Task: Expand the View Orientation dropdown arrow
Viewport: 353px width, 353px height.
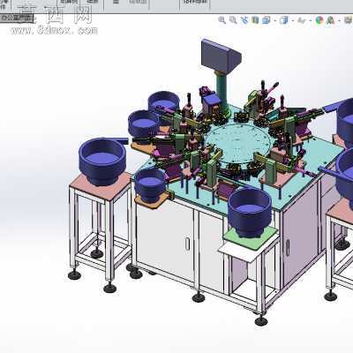Action: point(275,20)
